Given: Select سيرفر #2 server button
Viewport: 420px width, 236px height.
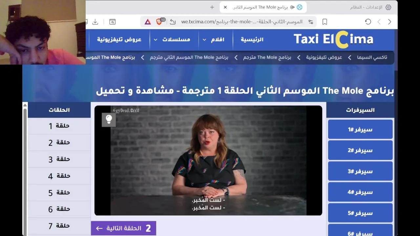Looking at the screenshot, I should click(360, 150).
